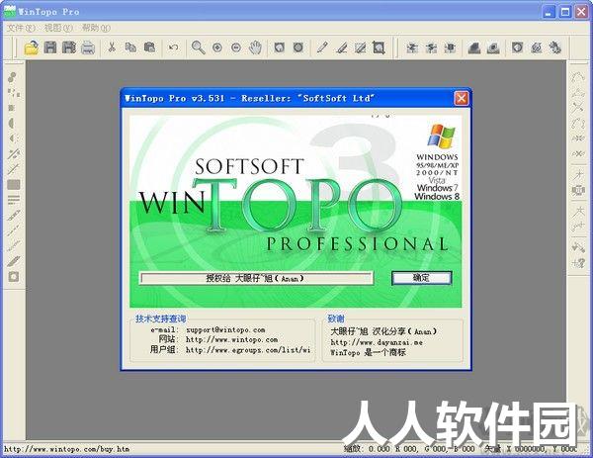The width and height of the screenshot is (593, 458).
Task: Open the 帮助(H) menu
Action: 96,28
